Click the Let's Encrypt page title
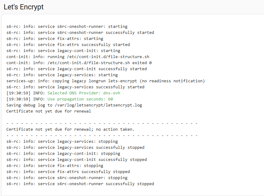 coord(24,7)
